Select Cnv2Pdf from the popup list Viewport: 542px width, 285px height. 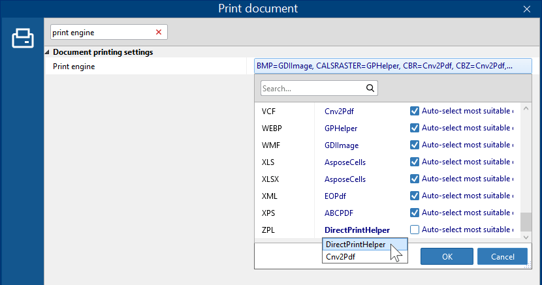pyautogui.click(x=364, y=257)
